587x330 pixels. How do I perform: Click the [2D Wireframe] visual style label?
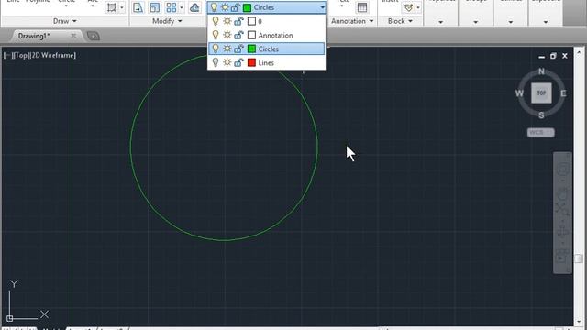point(52,55)
